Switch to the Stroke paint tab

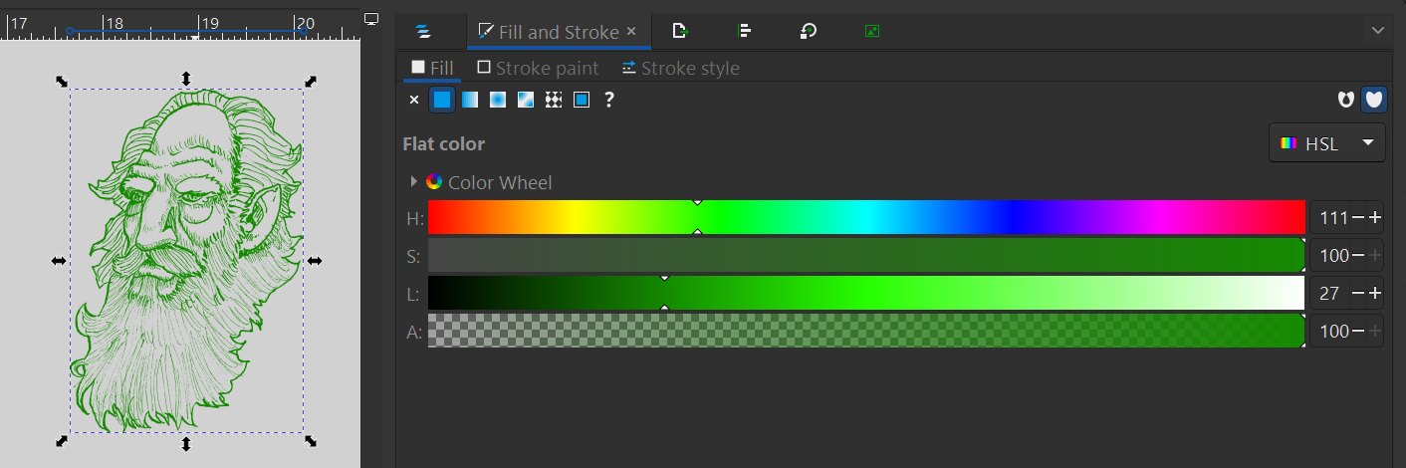coord(538,68)
